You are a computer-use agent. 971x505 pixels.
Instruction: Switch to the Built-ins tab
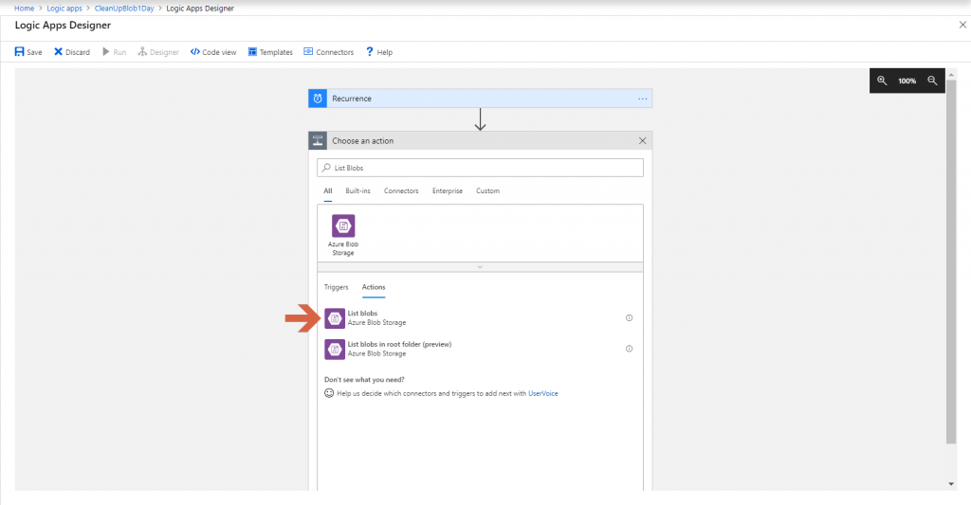click(x=357, y=191)
